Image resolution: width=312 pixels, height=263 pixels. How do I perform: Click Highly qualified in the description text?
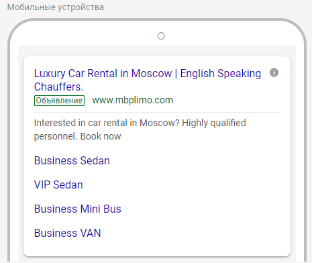214,123
